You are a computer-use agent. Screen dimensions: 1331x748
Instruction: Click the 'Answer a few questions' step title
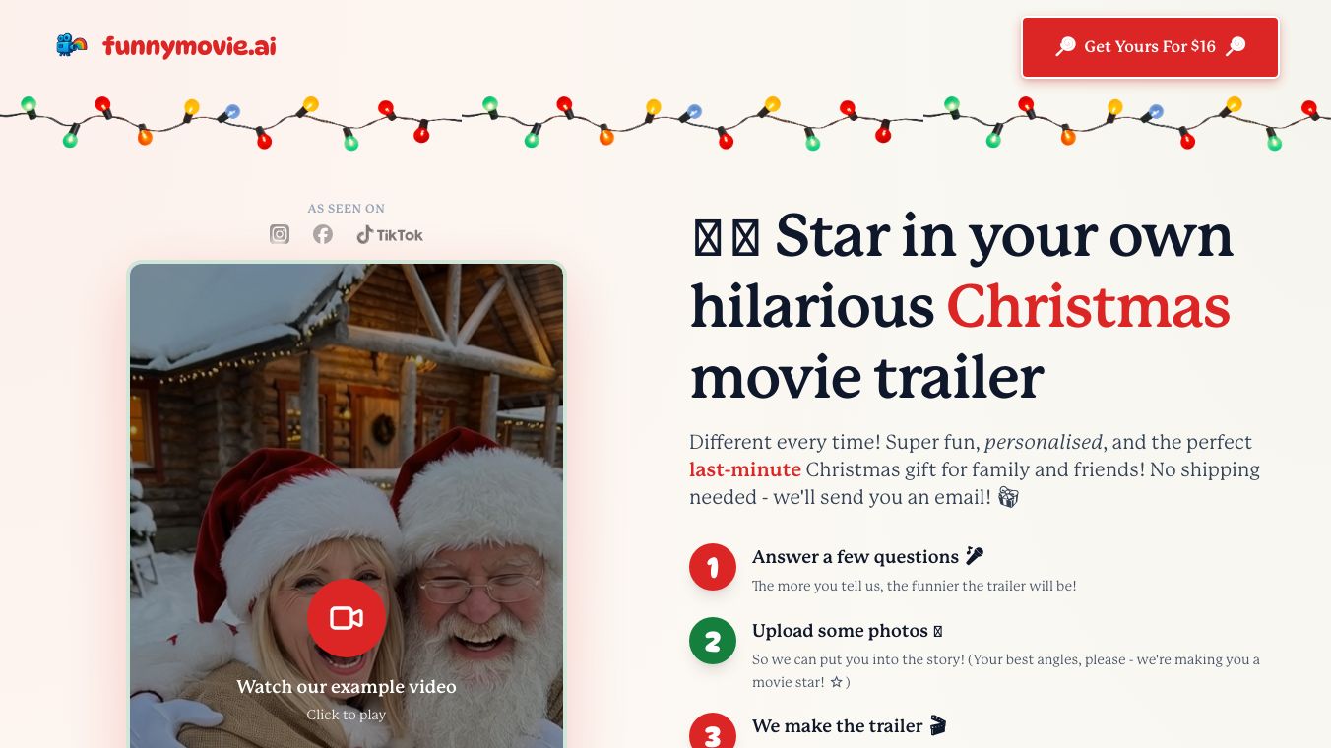(856, 557)
